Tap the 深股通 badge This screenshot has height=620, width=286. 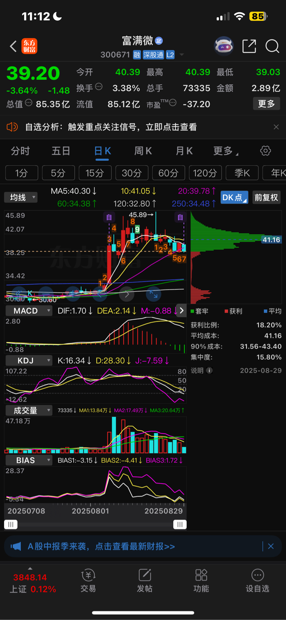pyautogui.click(x=153, y=55)
